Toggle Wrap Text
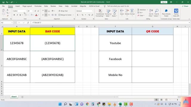 point(63,11)
